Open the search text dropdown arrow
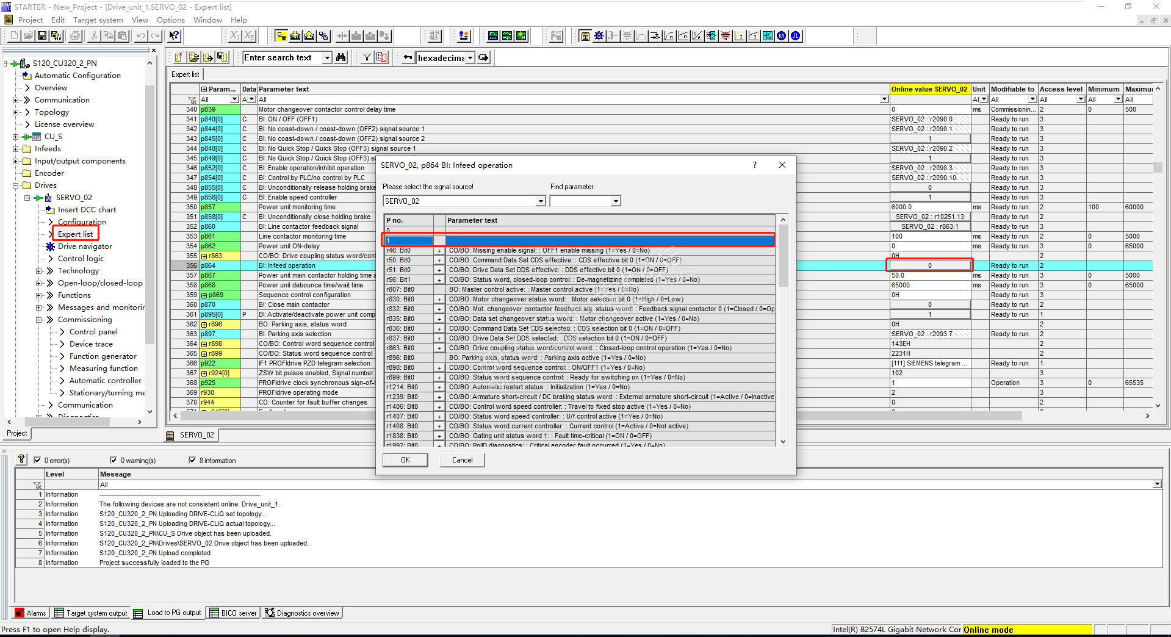The image size is (1171, 637). pos(327,58)
